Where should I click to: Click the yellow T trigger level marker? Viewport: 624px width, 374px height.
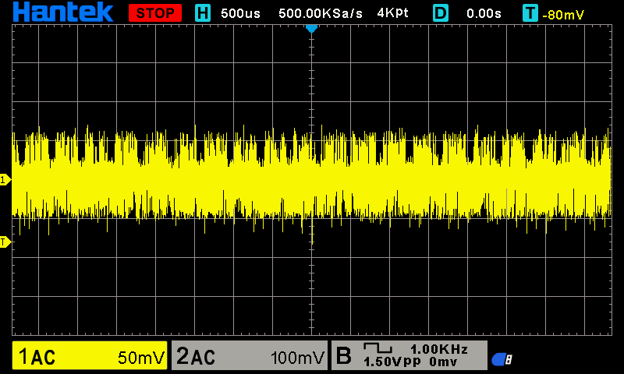tap(5, 242)
